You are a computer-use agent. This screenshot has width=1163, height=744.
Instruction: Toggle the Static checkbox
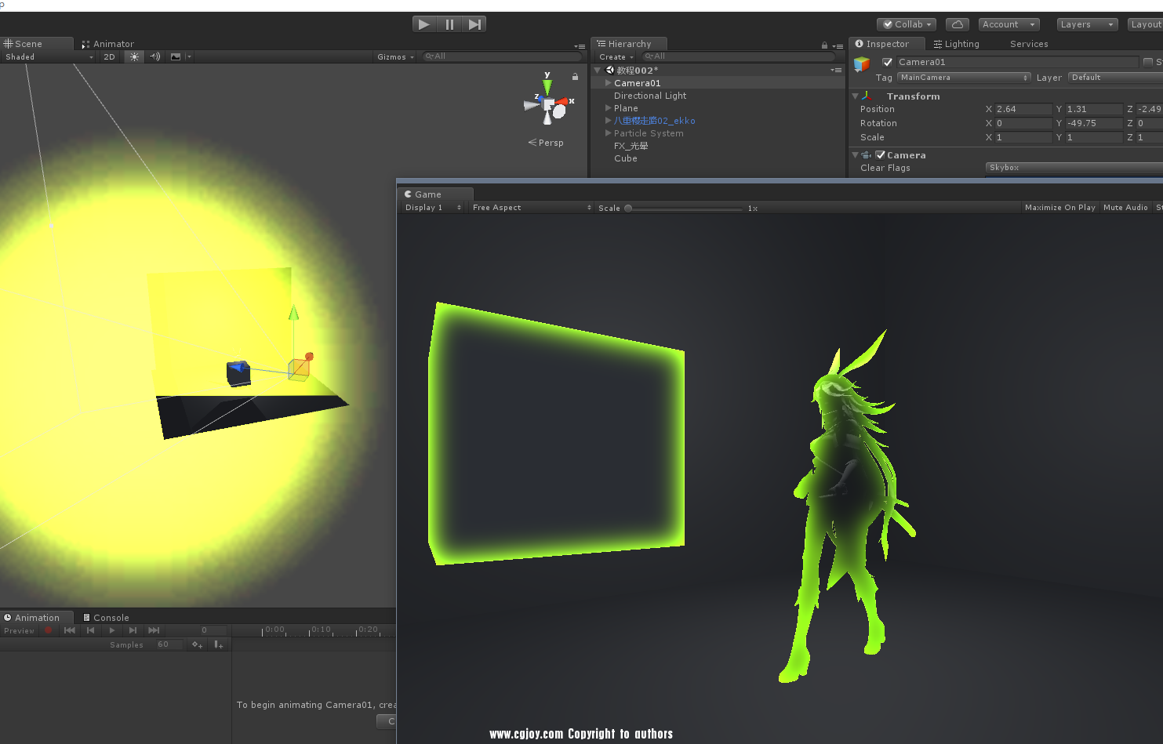point(1148,62)
